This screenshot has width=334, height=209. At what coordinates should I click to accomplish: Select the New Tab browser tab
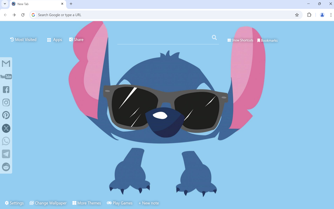(38, 4)
